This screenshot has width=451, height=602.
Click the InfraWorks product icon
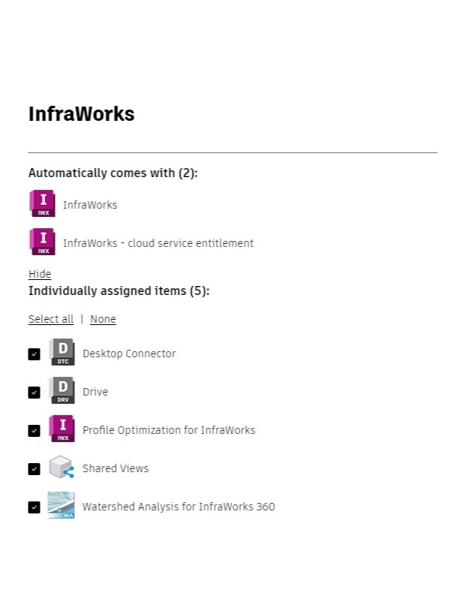point(42,204)
